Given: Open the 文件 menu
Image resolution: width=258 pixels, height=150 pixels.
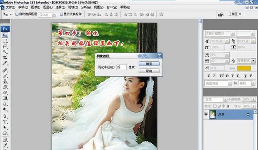Looking at the screenshot, I should coord(10,7).
